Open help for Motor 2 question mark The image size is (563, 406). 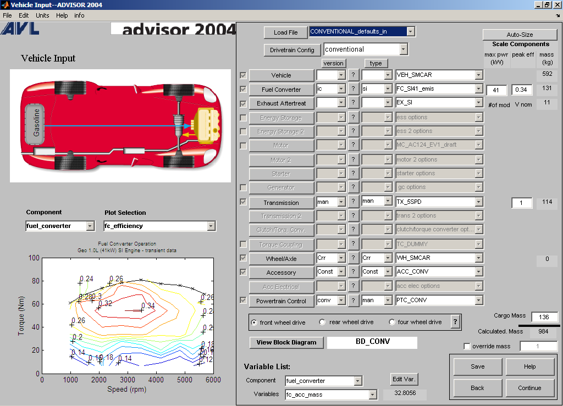(354, 160)
